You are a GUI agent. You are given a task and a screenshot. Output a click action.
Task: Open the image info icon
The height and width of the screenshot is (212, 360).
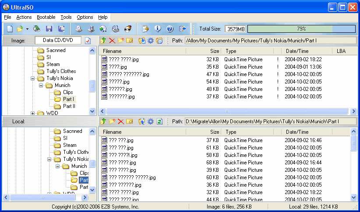click(x=158, y=29)
